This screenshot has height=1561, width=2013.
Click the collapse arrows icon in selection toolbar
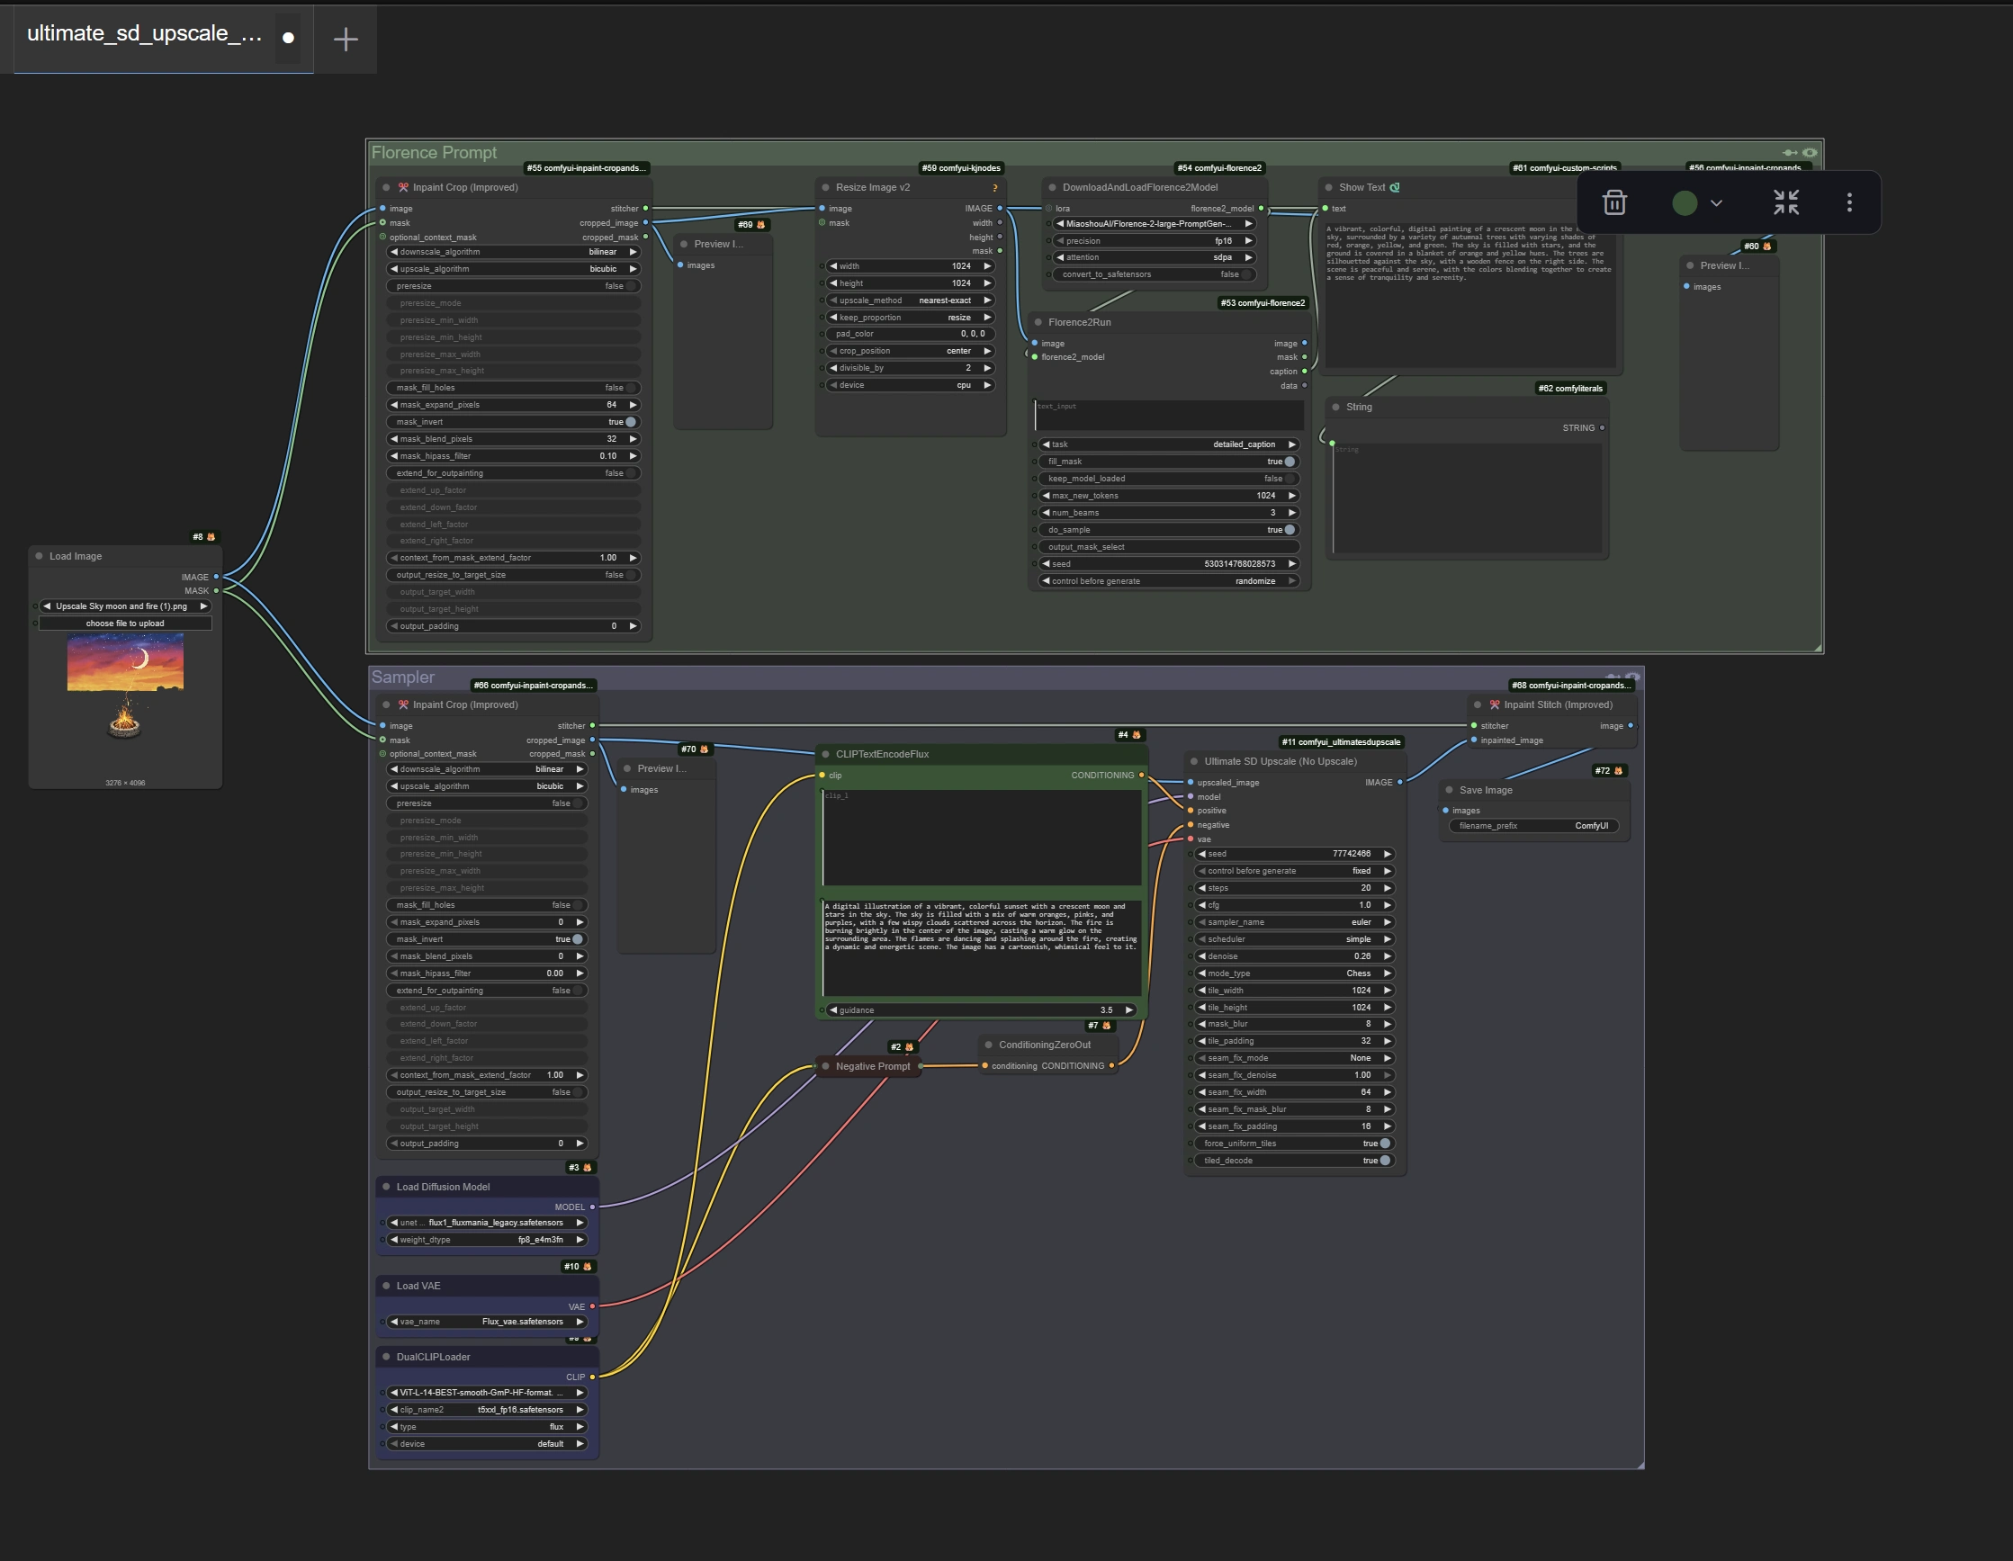coord(1785,202)
